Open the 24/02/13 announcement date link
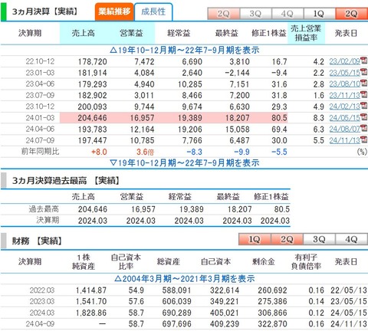Screen dimensions: 368x331 [344, 107]
